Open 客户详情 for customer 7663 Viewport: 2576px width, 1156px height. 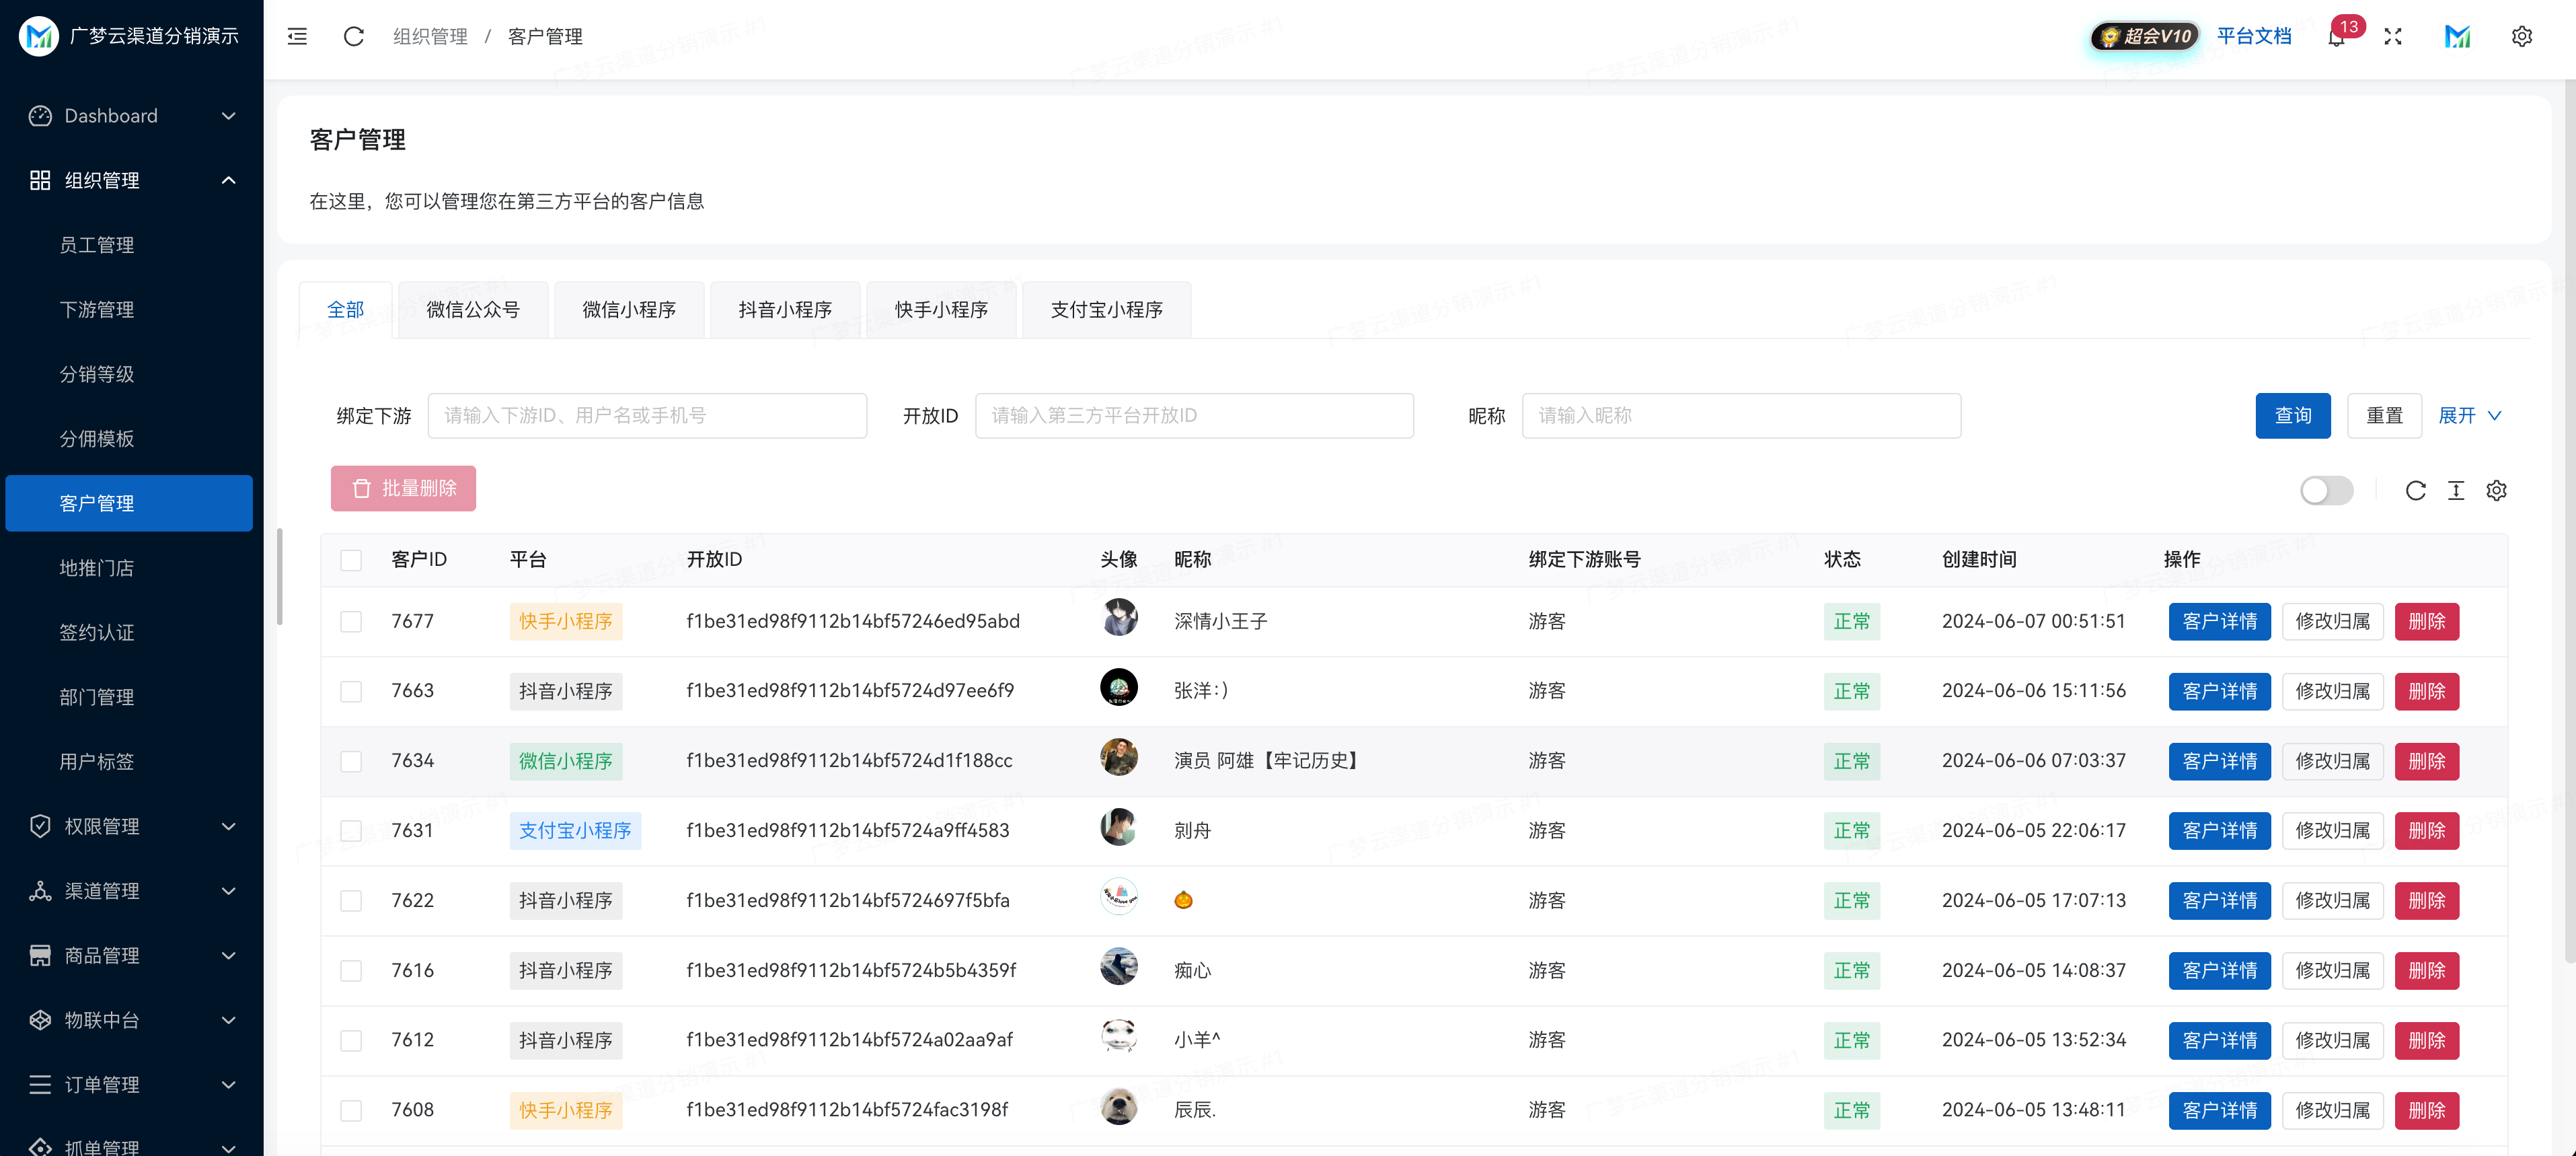pos(2220,690)
